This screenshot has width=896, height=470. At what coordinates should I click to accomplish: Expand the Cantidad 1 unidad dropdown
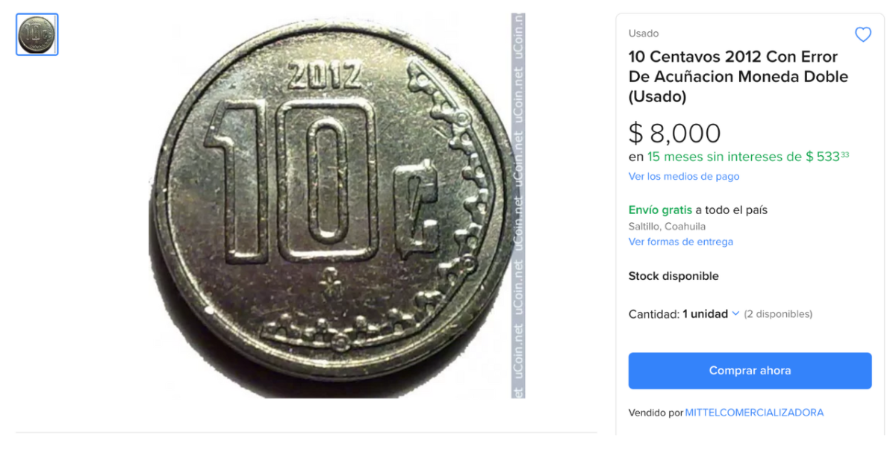[709, 314]
